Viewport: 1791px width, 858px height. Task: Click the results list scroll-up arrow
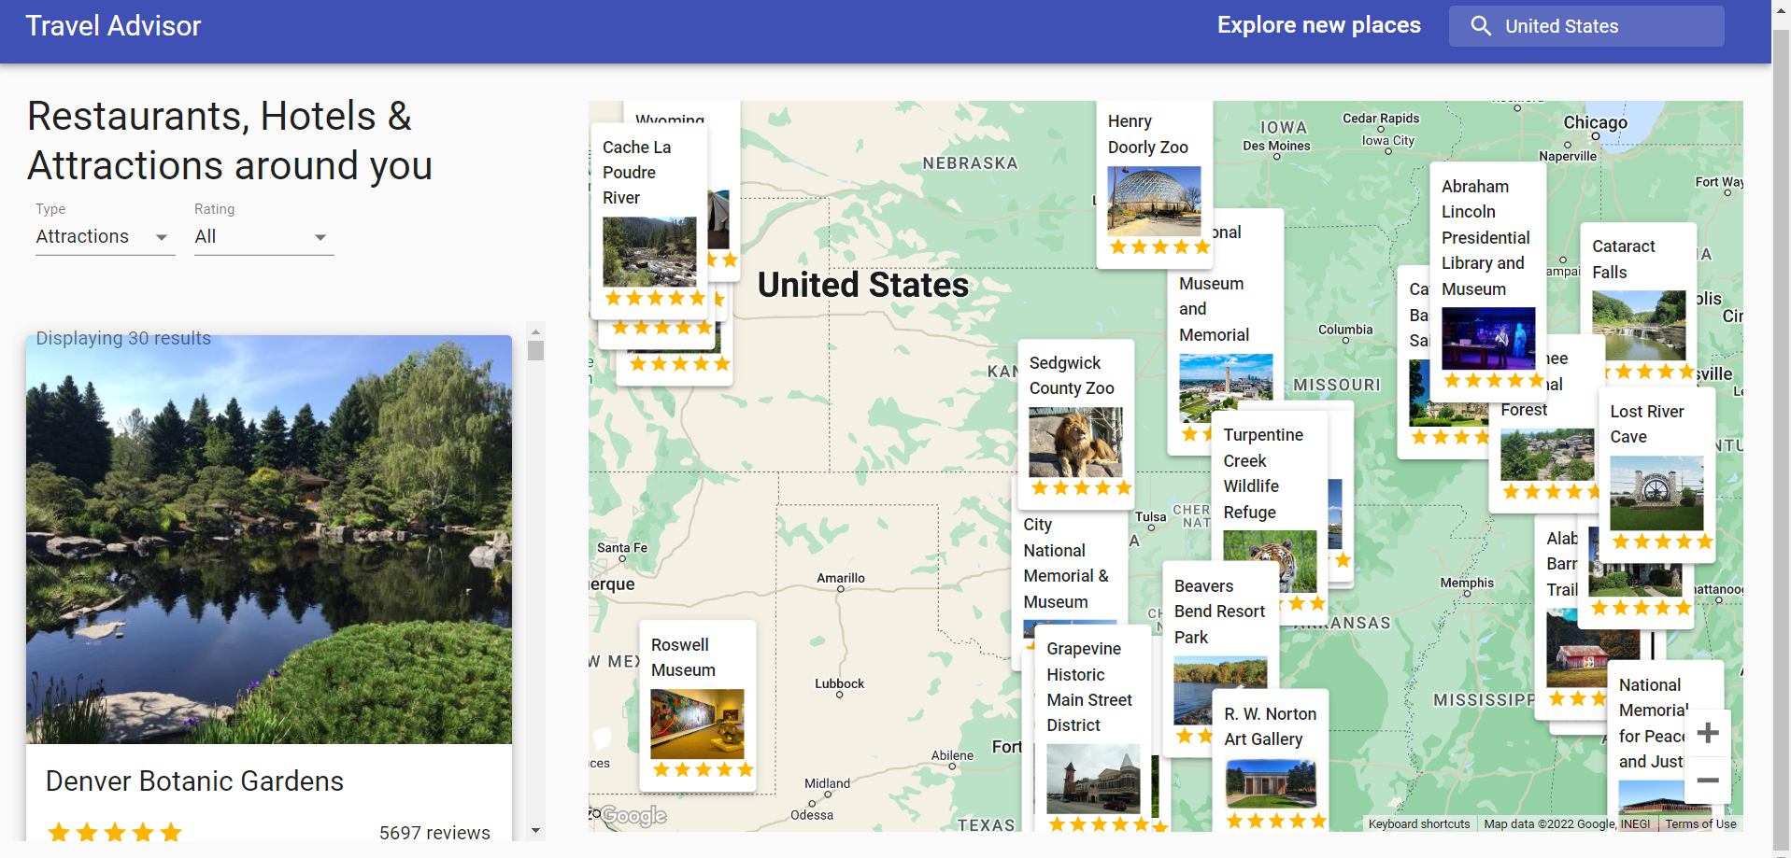535,331
